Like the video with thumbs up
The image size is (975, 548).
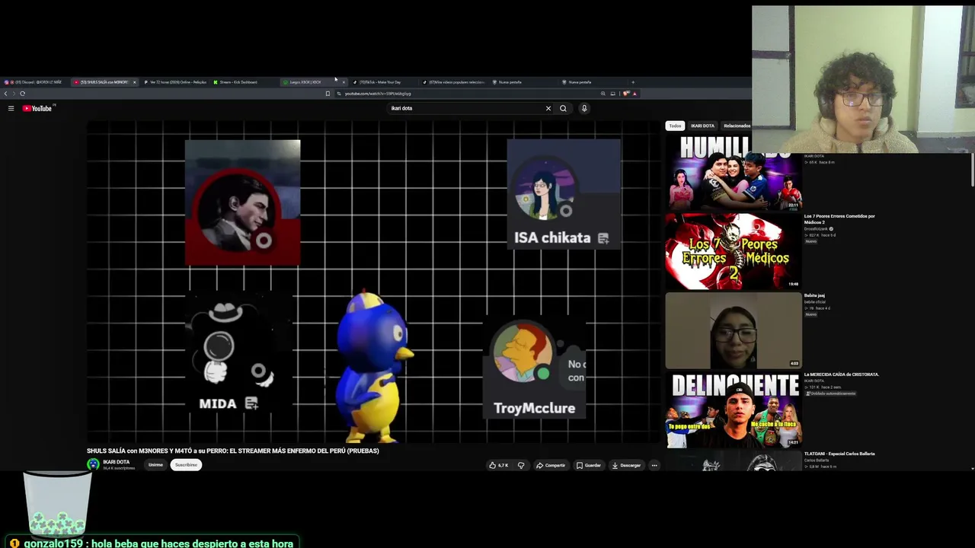click(x=499, y=465)
